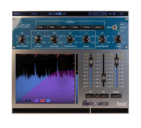Viewport: 141px width, 128px height.
Task: Toggle the In display button
Action: tap(48, 101)
